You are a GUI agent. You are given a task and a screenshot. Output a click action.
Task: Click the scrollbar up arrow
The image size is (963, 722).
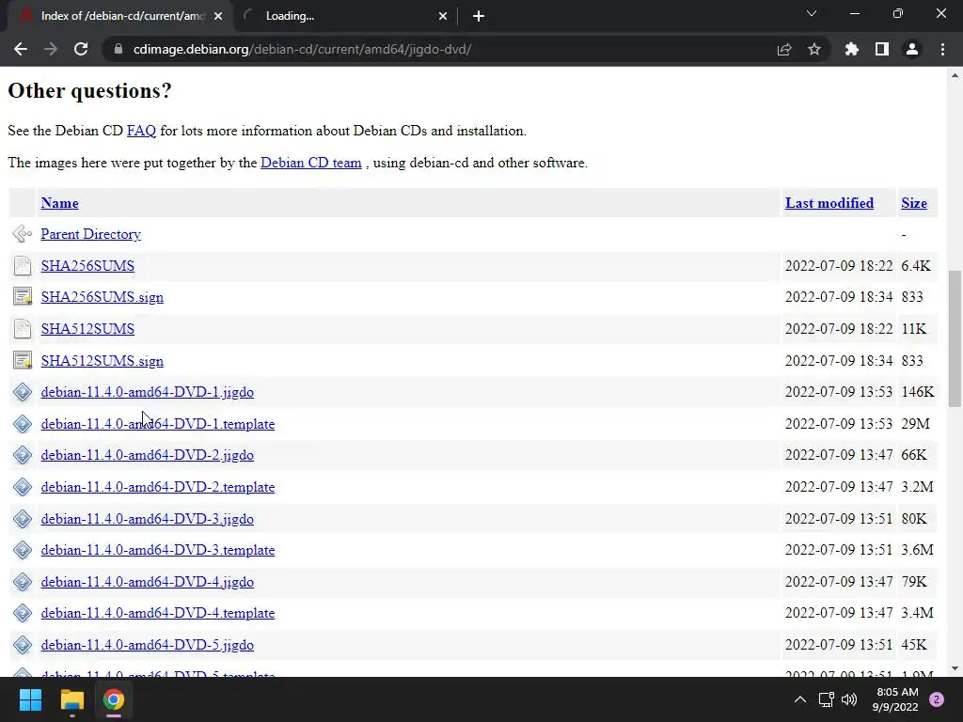coord(955,75)
